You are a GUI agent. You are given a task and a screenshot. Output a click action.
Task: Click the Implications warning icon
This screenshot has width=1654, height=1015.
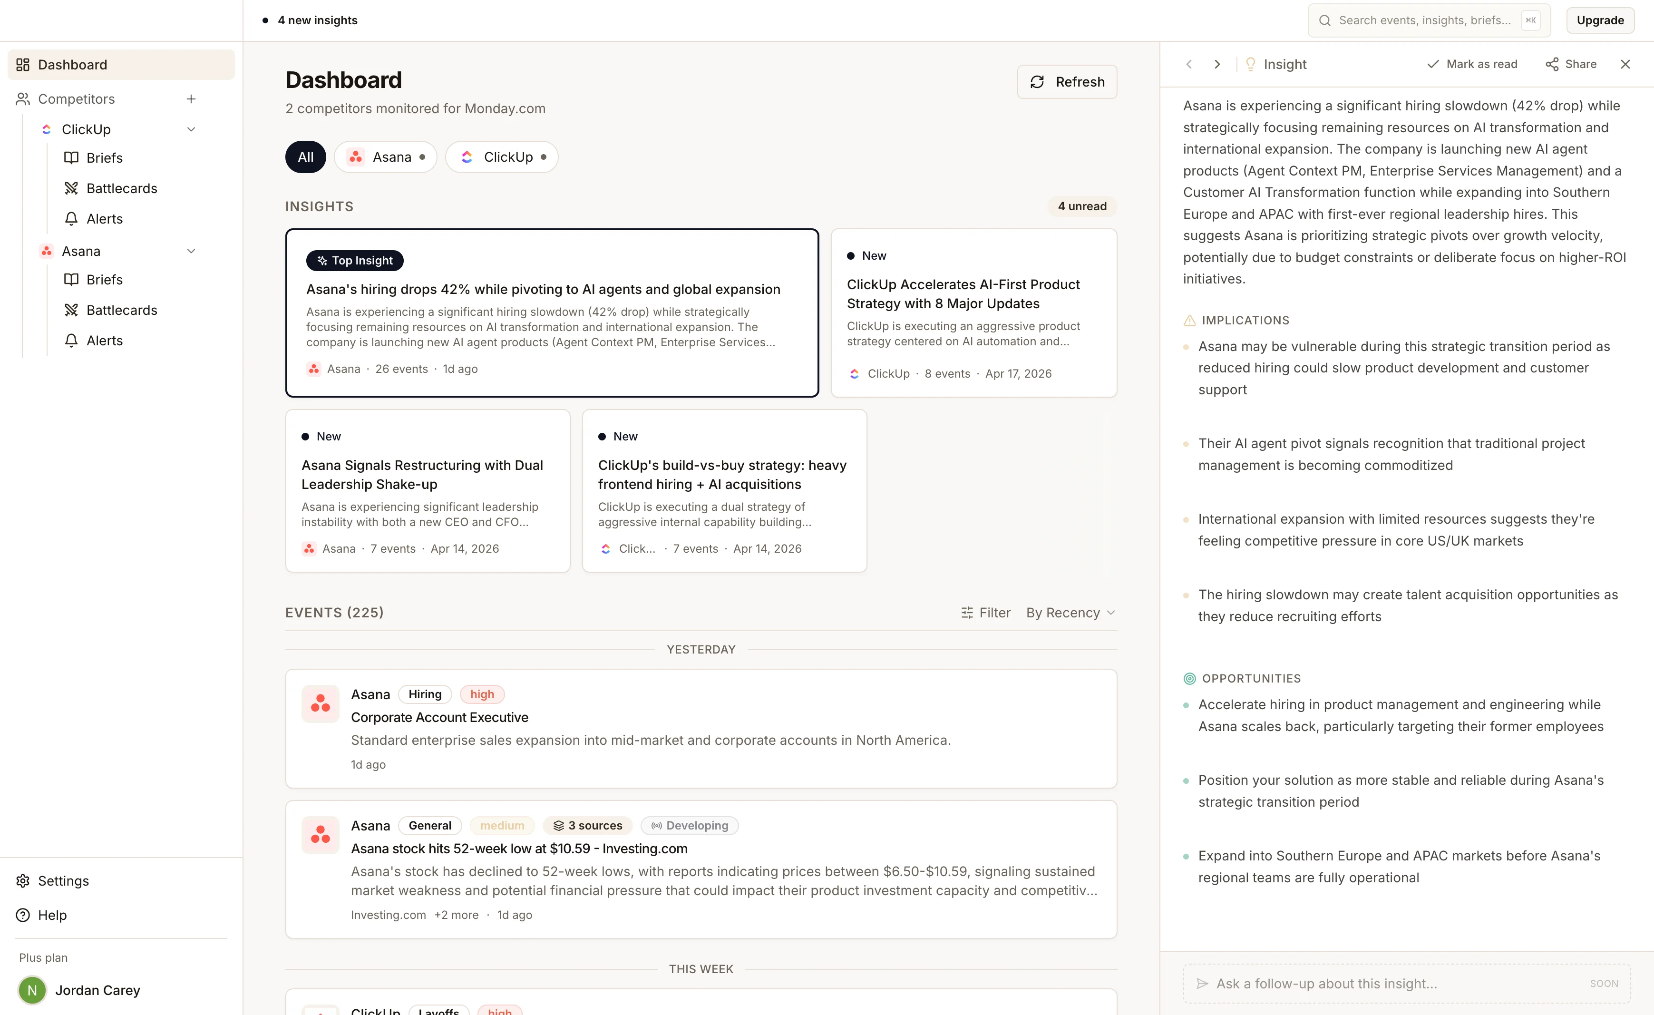(x=1189, y=320)
